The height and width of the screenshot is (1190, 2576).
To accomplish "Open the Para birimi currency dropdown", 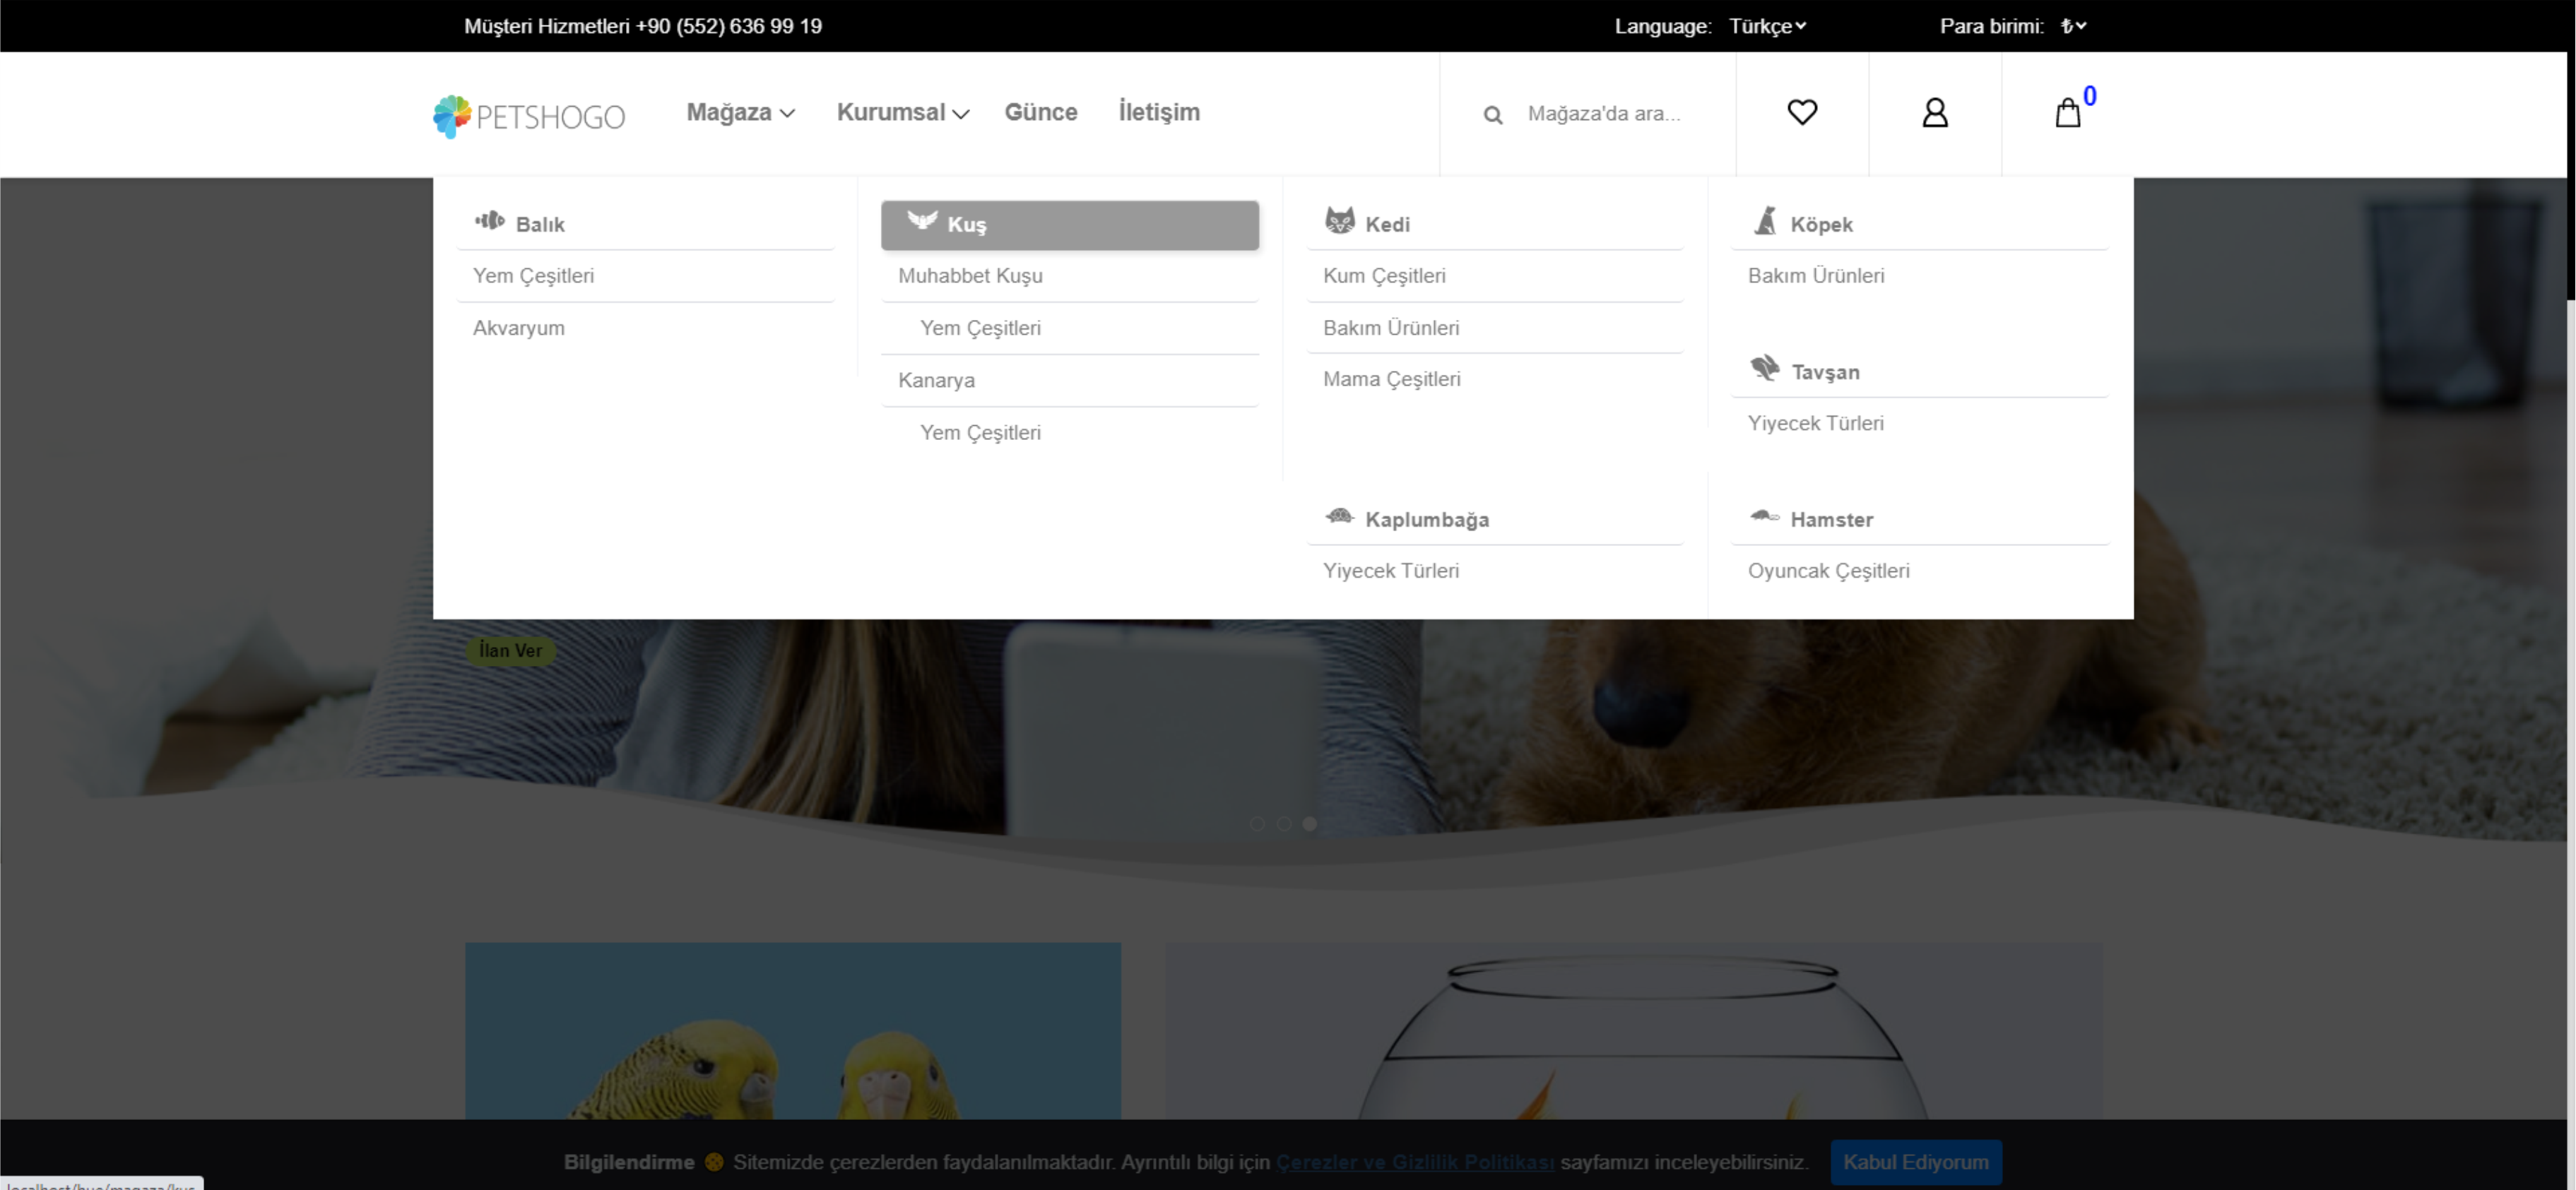I will [2073, 26].
